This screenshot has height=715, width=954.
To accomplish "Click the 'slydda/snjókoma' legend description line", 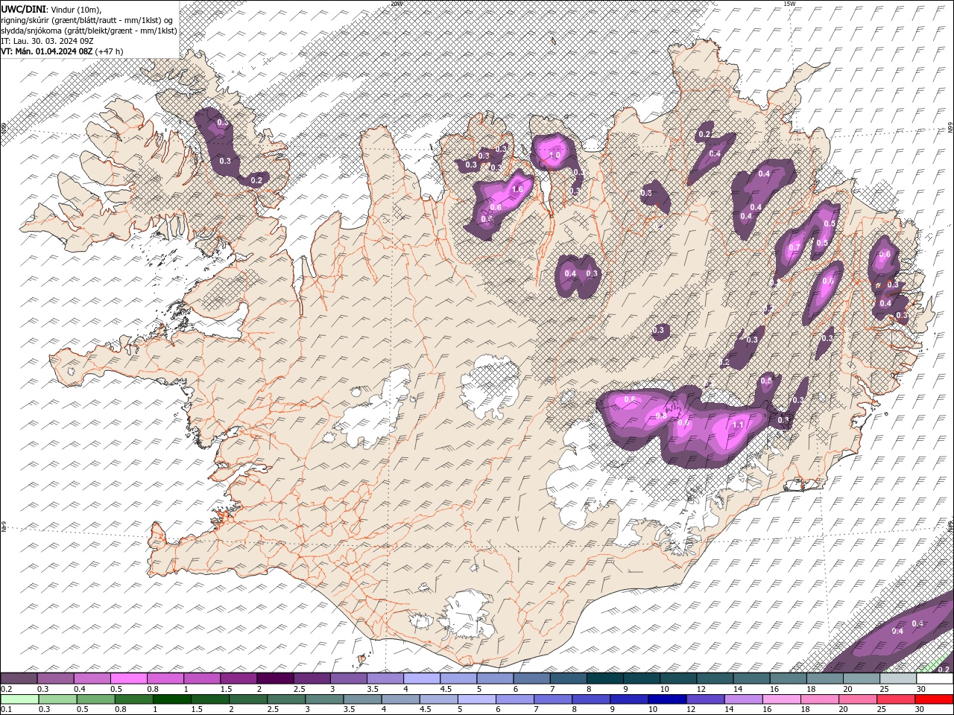I will point(89,31).
